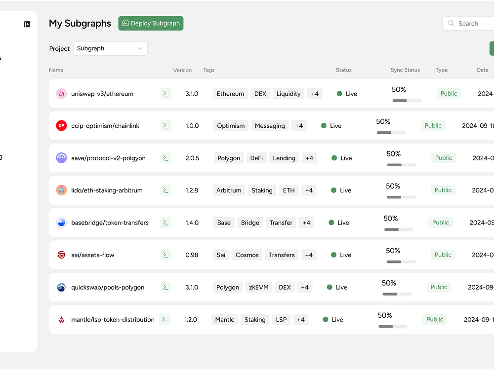Open the sei/assets-flow subgraph name

coord(93,255)
